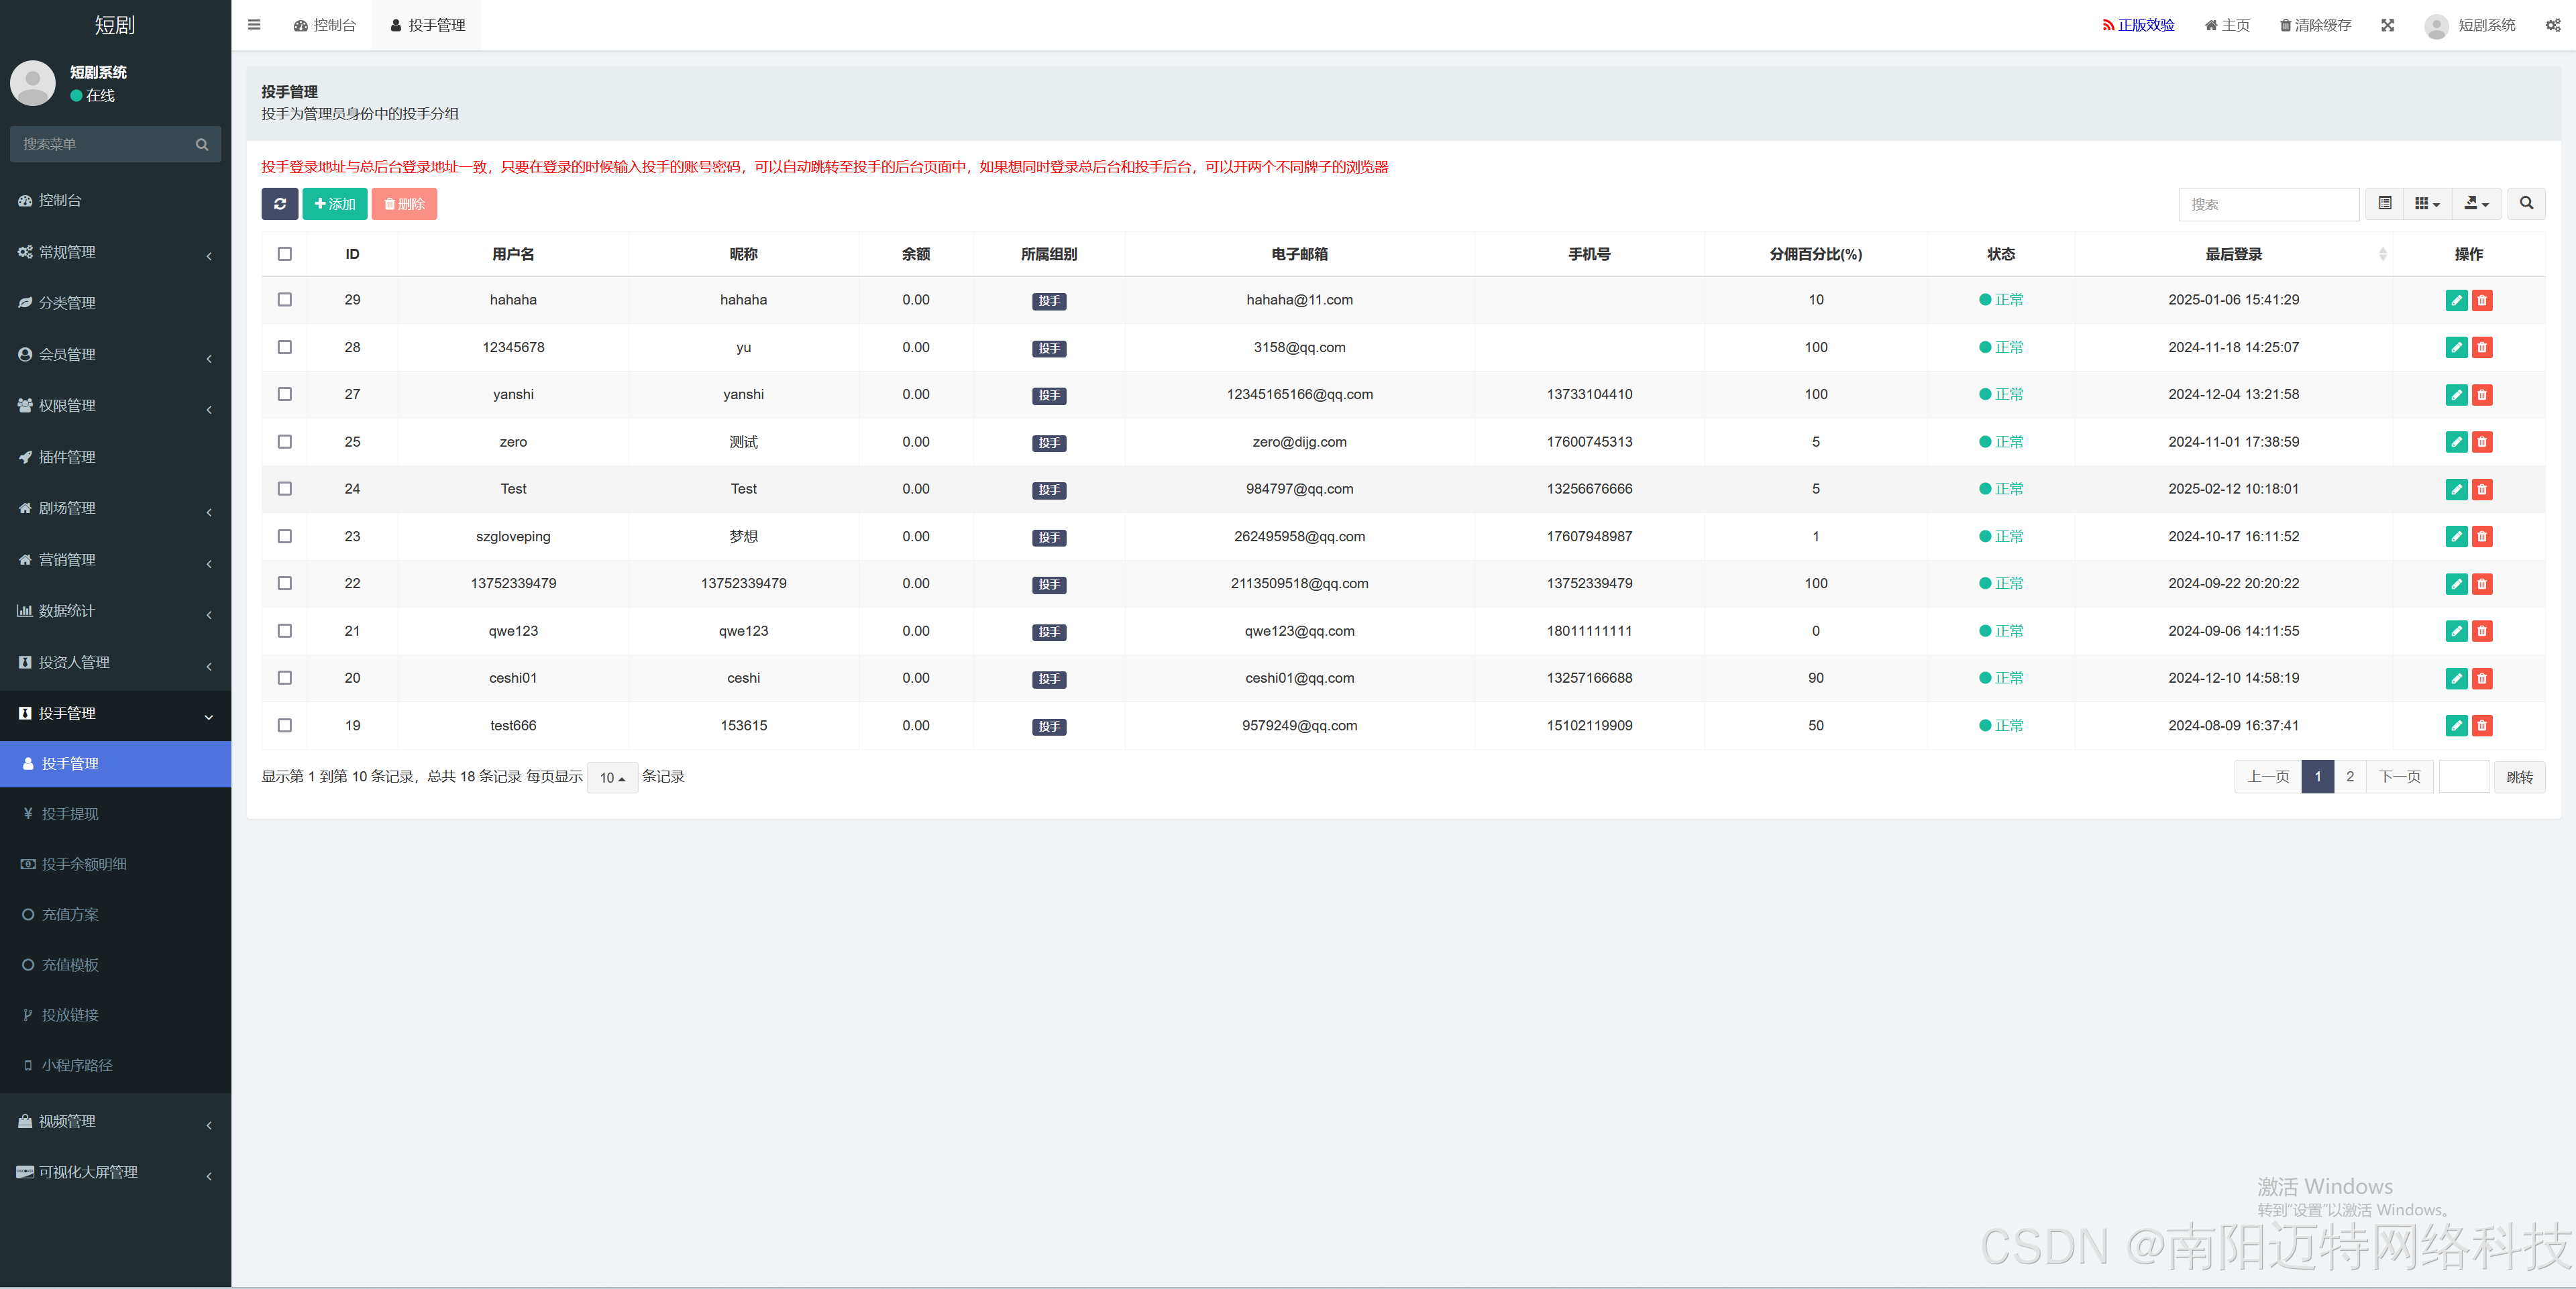Click the hamburger menu toggle icon

254,25
